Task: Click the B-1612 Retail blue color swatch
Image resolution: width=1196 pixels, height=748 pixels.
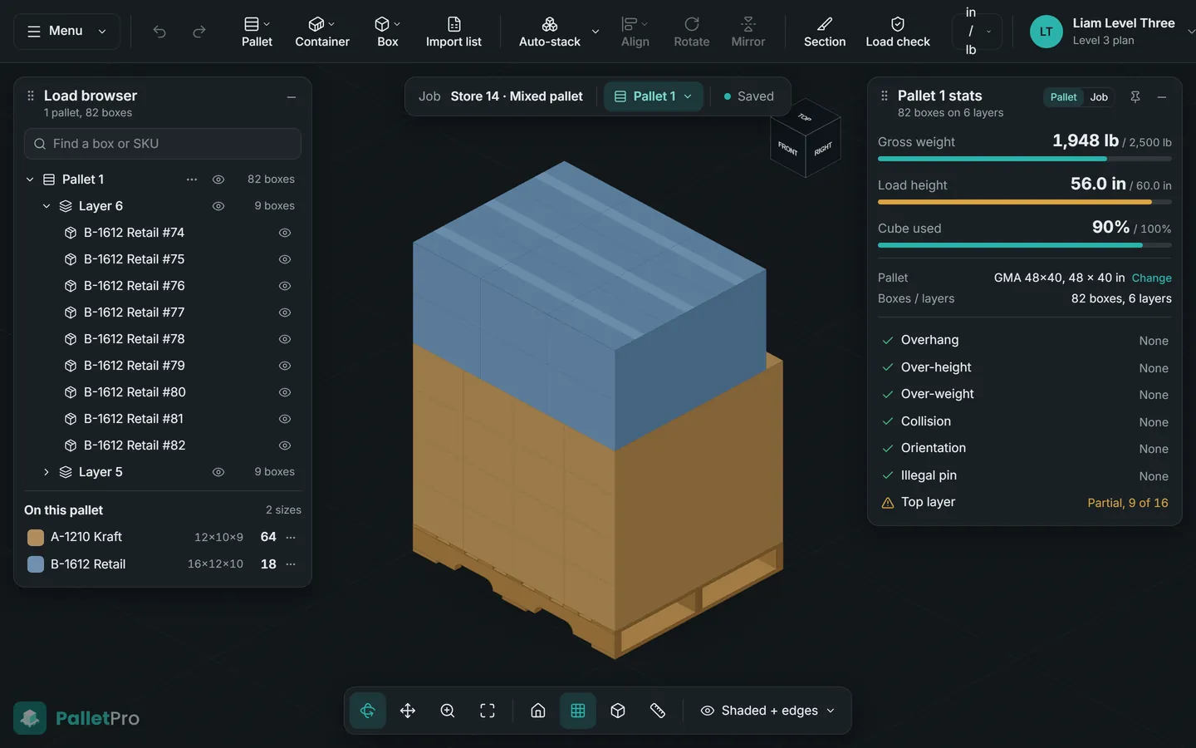Action: click(36, 564)
